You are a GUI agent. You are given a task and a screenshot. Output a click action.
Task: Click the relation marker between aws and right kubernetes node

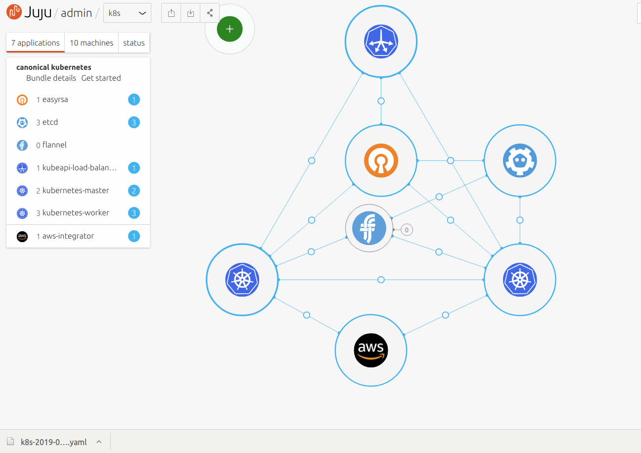pos(445,315)
